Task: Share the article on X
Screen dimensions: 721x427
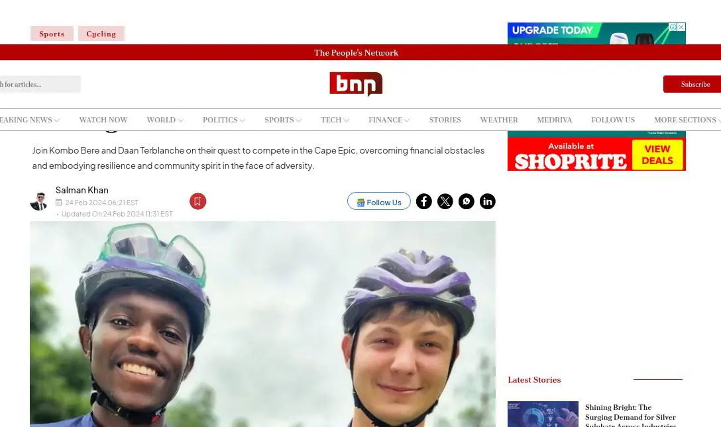Action: point(445,201)
